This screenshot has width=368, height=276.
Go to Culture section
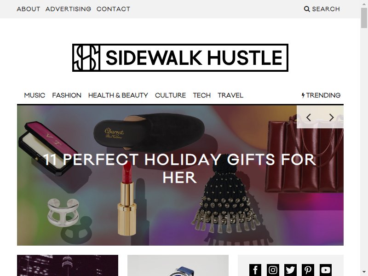point(170,95)
